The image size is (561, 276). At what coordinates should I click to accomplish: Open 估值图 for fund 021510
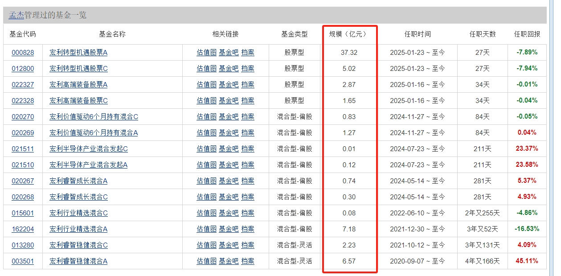tap(207, 165)
